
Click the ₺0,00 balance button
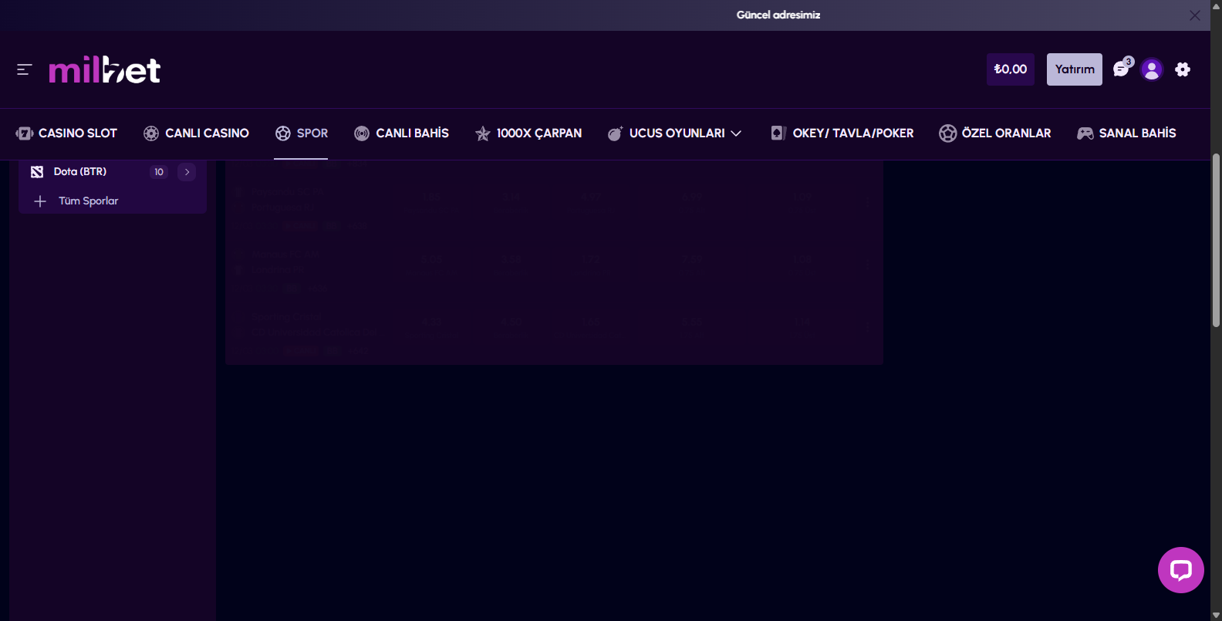click(x=1011, y=69)
